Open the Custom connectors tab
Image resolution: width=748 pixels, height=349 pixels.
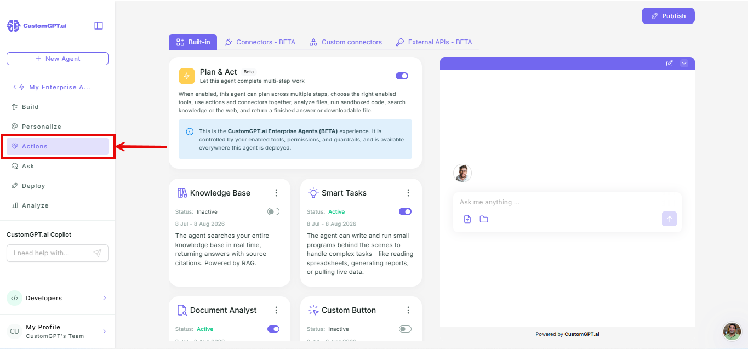346,42
